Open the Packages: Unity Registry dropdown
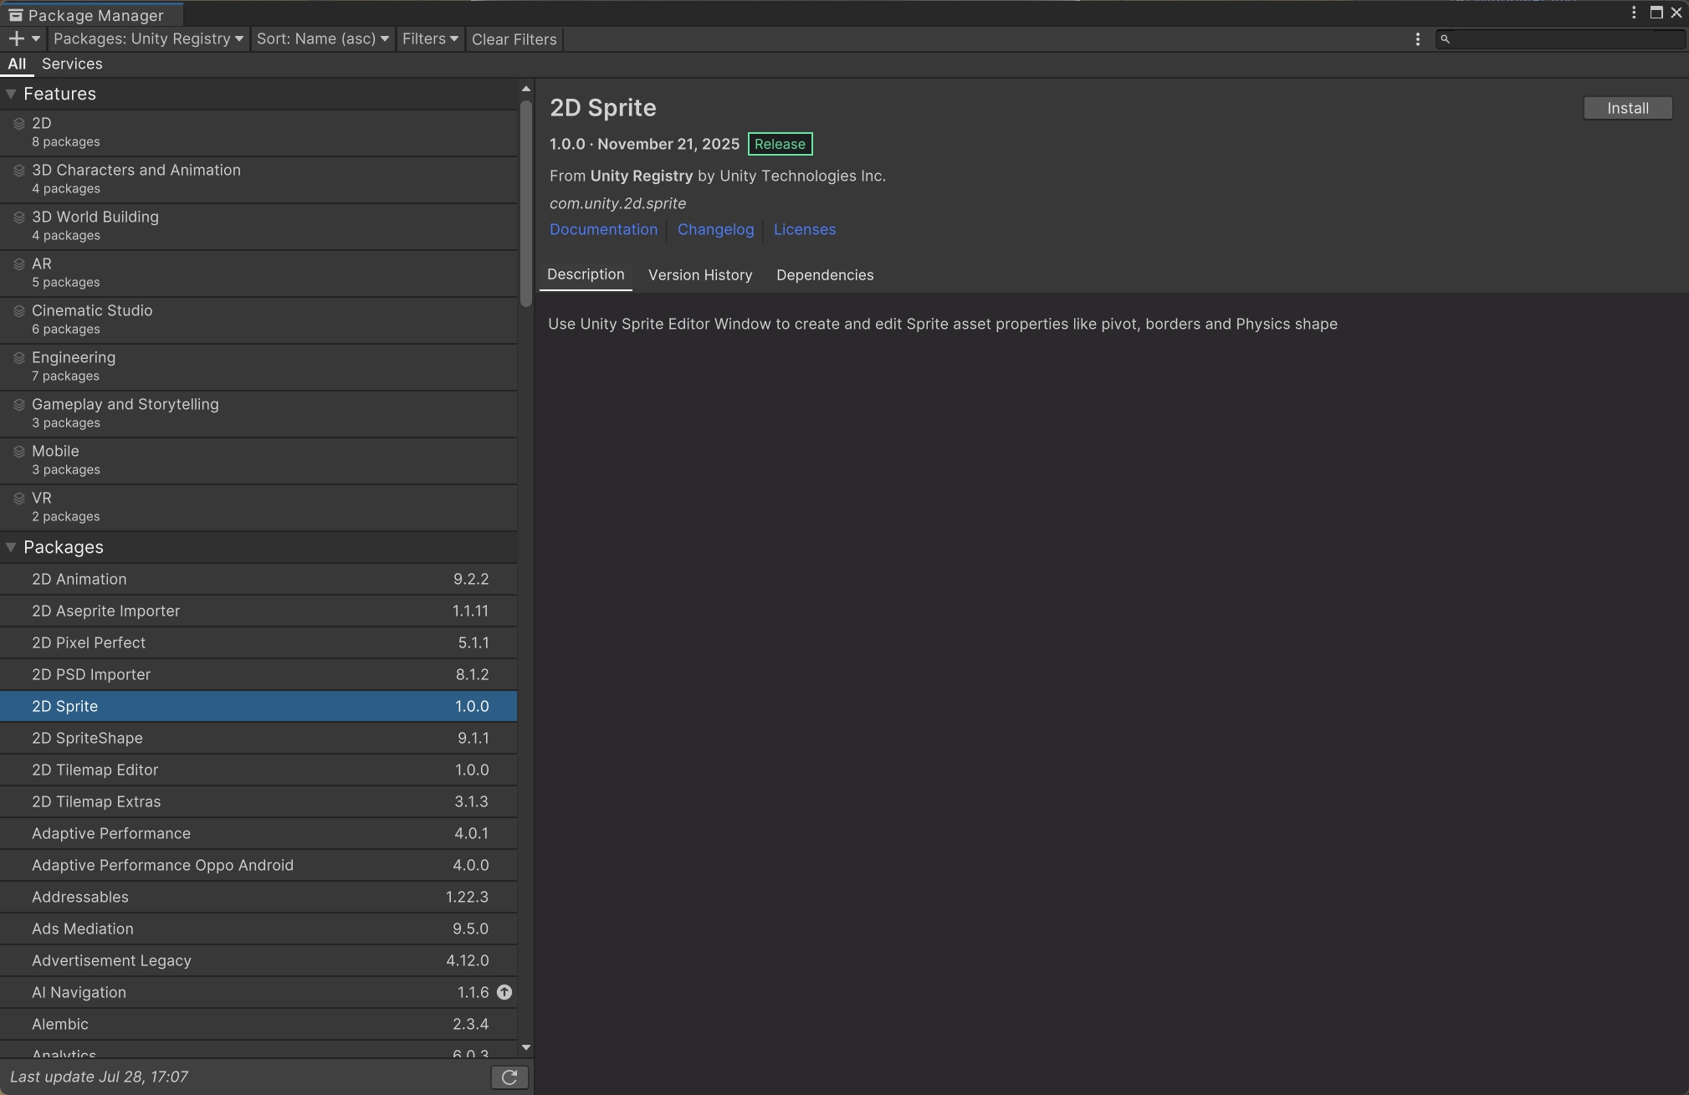 pyautogui.click(x=148, y=39)
